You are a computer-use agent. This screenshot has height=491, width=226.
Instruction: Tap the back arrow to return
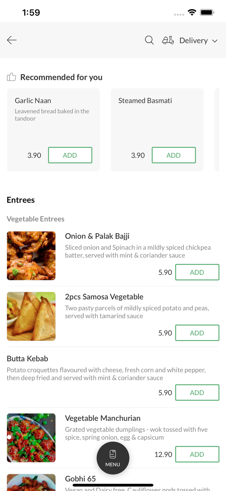coord(11,40)
